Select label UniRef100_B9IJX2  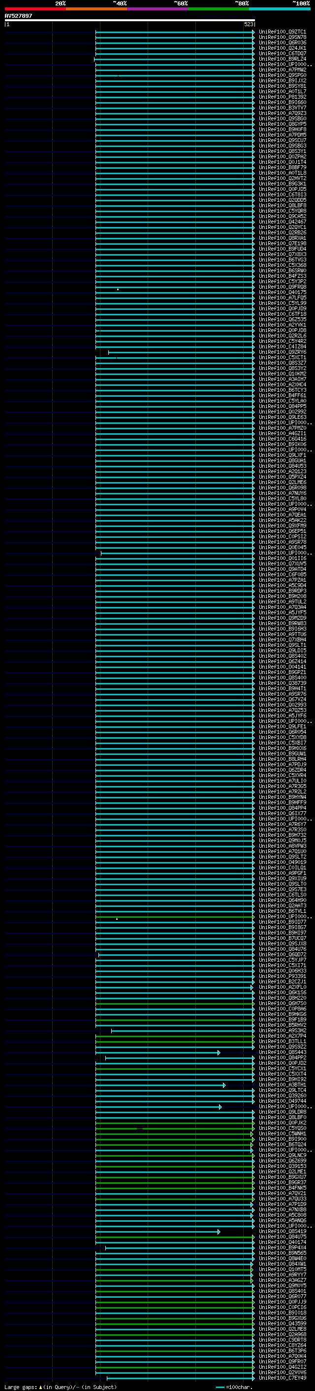point(283,80)
